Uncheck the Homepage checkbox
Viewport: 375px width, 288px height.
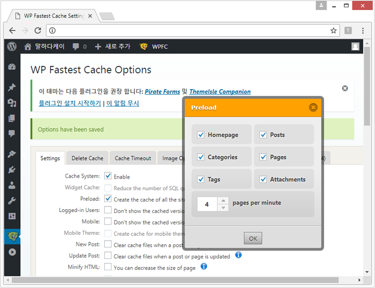(x=201, y=135)
